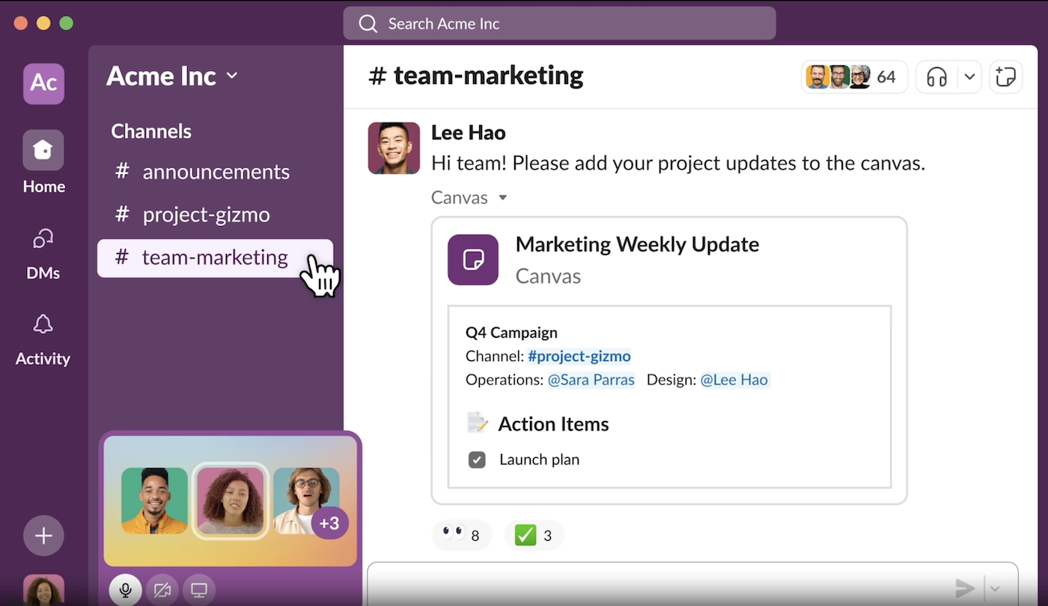Viewport: 1048px width, 606px height.
Task: Open the project-gizmo channel
Action: (215, 214)
